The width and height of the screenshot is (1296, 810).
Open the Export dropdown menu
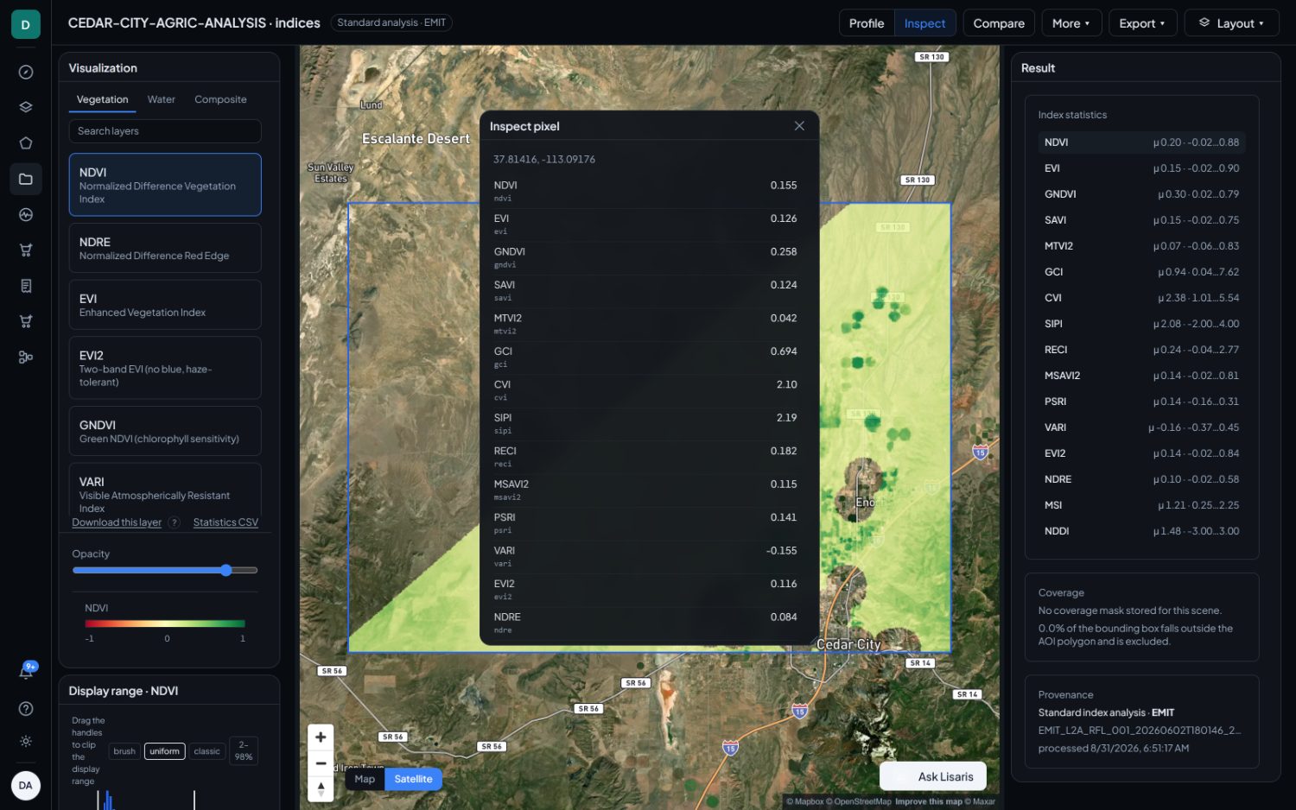tap(1142, 23)
